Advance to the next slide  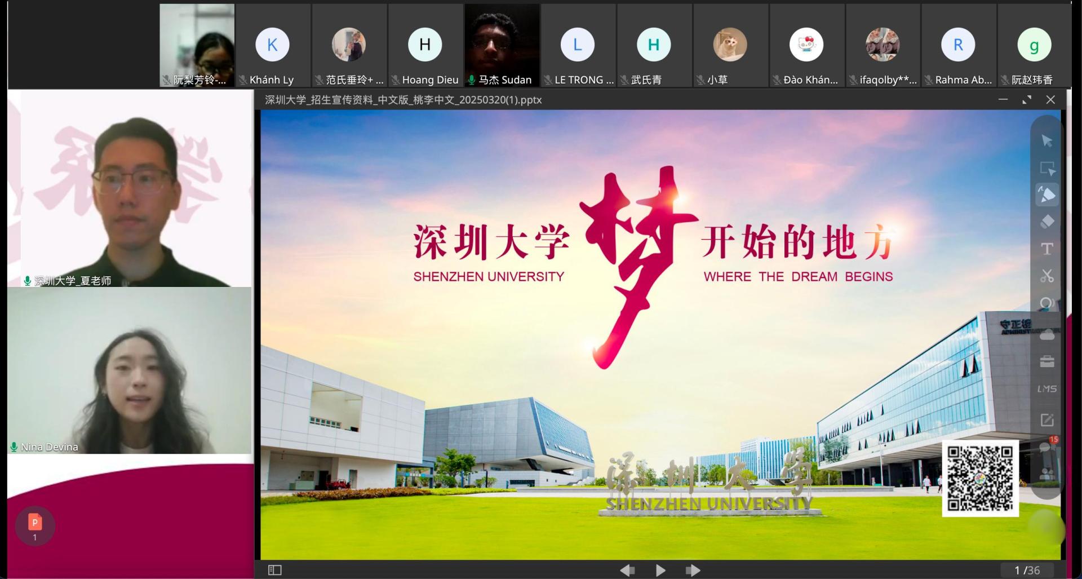pyautogui.click(x=693, y=571)
